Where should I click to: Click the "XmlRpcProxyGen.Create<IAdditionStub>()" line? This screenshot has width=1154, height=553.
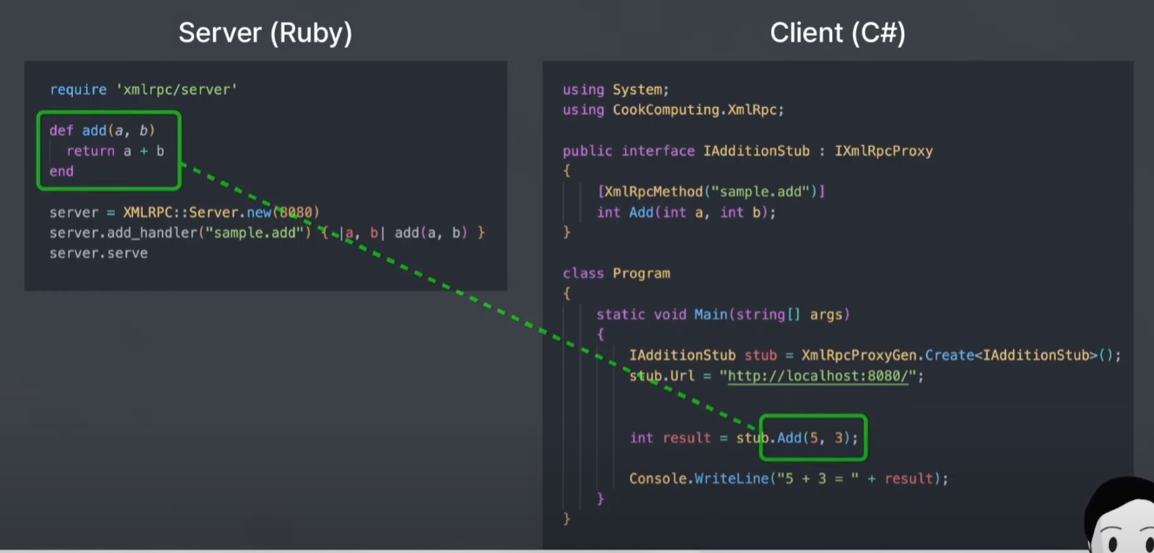[876, 355]
